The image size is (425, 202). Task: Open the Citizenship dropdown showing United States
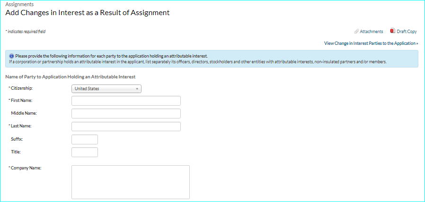pyautogui.click(x=106, y=89)
